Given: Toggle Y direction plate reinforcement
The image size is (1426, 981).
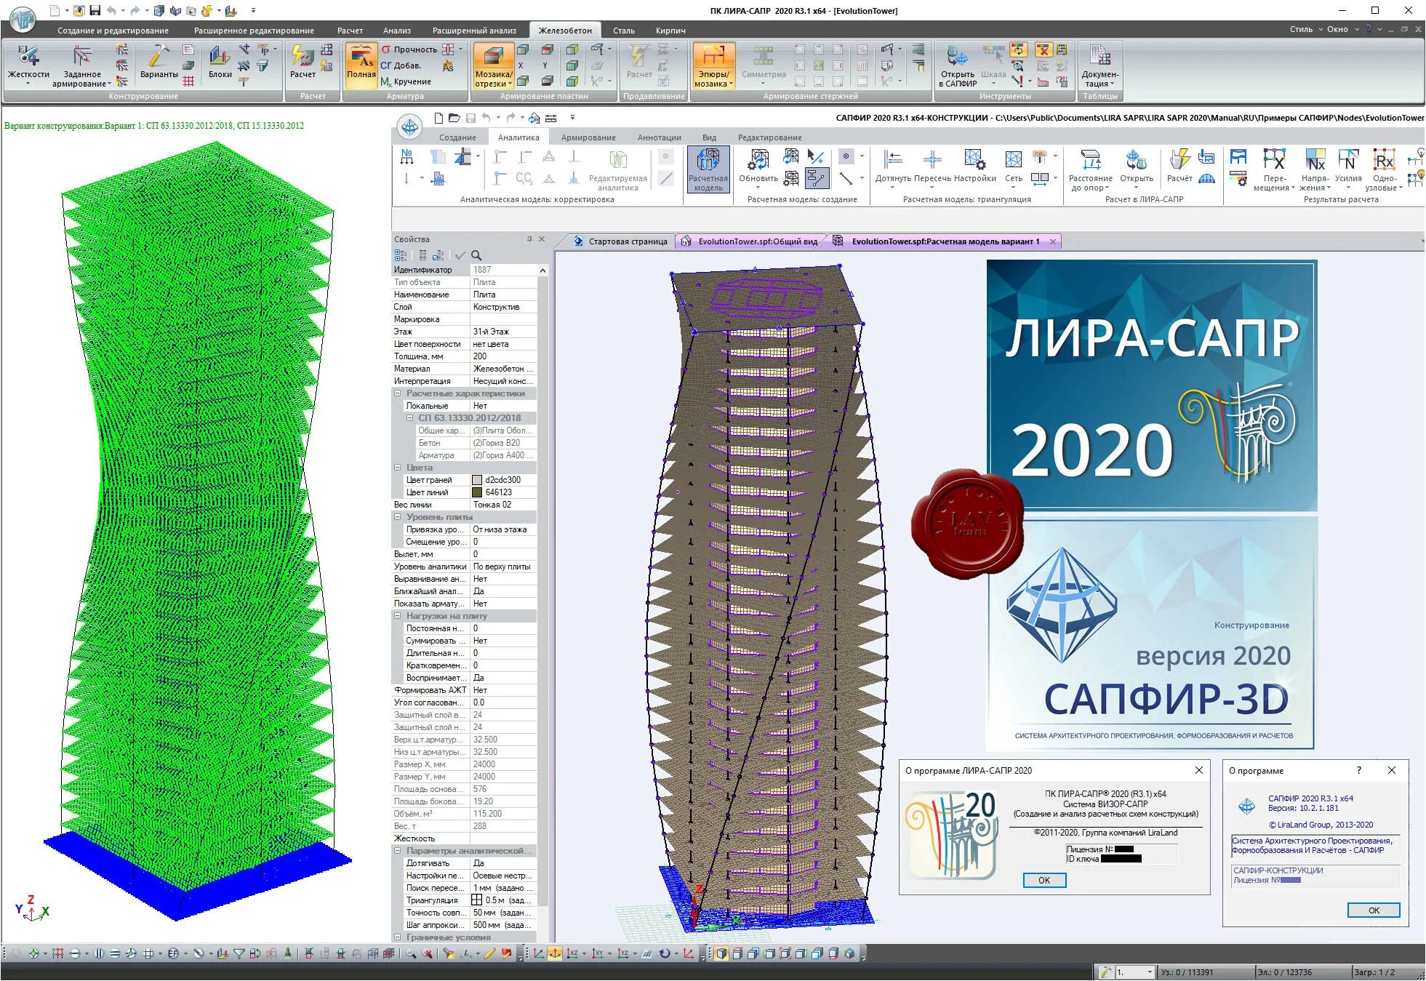Looking at the screenshot, I should coord(545,65).
